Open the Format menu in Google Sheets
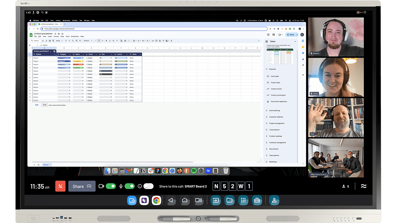This screenshot has height=223, width=397. click(56, 37)
